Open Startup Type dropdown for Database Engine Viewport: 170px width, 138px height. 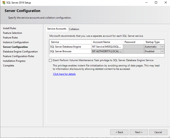pyautogui.click(x=162, y=47)
